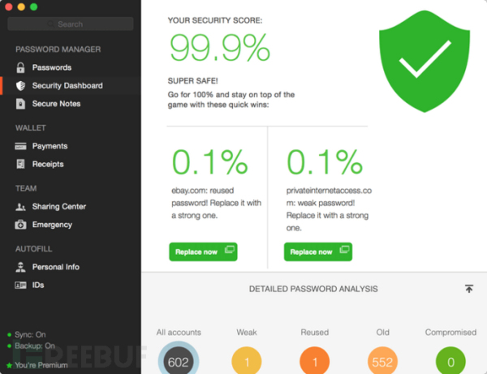487x374 pixels.
Task: Replace the reused ebay.com password now
Action: tap(203, 251)
